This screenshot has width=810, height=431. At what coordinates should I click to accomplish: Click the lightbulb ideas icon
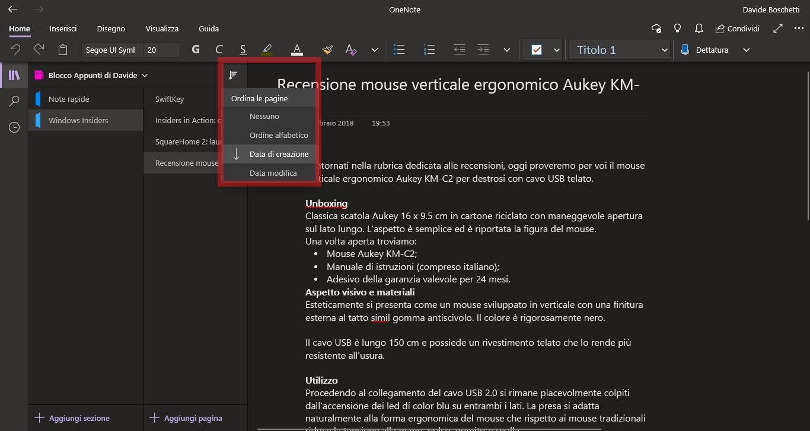(678, 28)
